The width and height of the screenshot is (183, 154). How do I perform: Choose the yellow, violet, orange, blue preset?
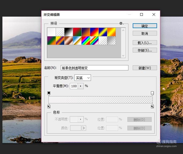tap(60, 40)
